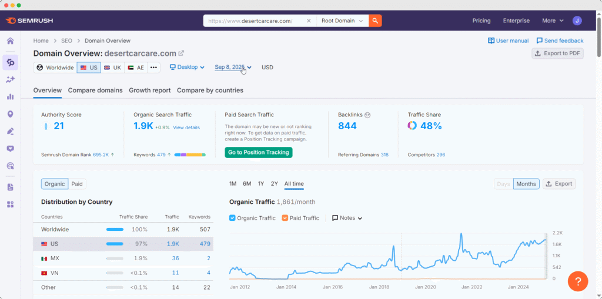Open the location pin sidebar icon

10,113
